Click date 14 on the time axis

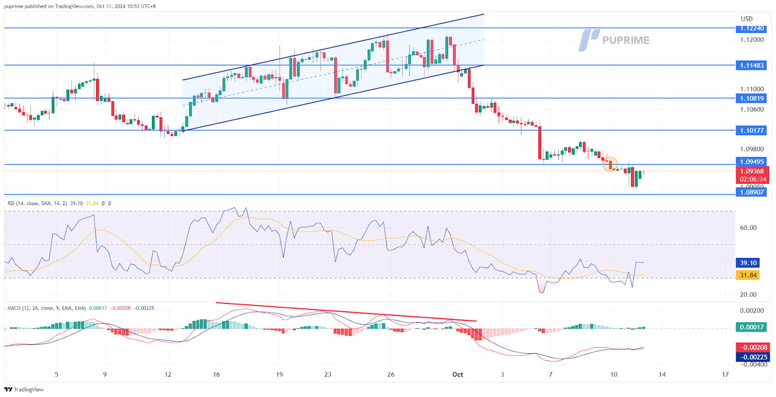(662, 374)
